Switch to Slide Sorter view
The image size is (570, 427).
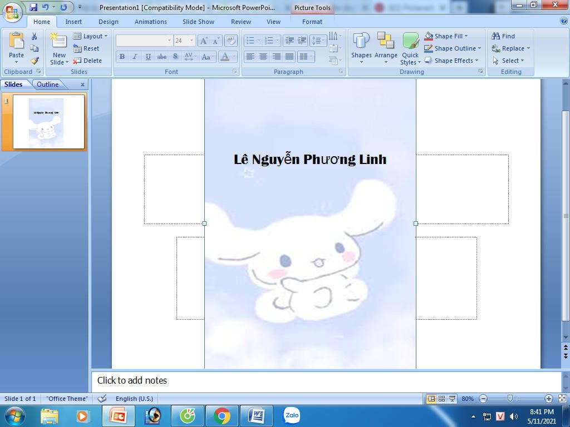coord(441,398)
